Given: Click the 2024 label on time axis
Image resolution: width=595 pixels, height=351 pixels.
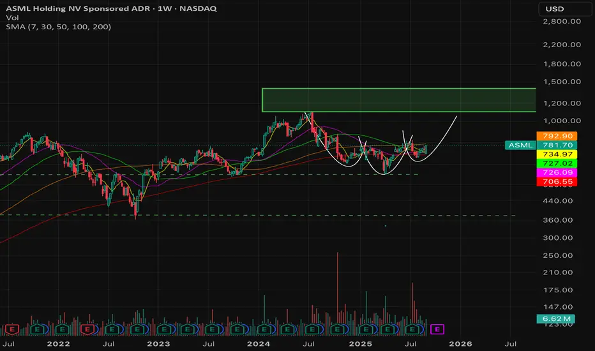Looking at the screenshot, I should coord(259,344).
